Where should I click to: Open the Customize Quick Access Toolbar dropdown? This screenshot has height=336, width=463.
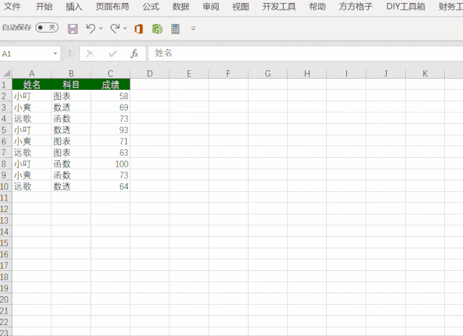[193, 29]
